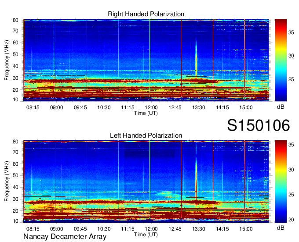Click the Left Handed Polarization plot title
This screenshot has width=299, height=242.
[146, 135]
